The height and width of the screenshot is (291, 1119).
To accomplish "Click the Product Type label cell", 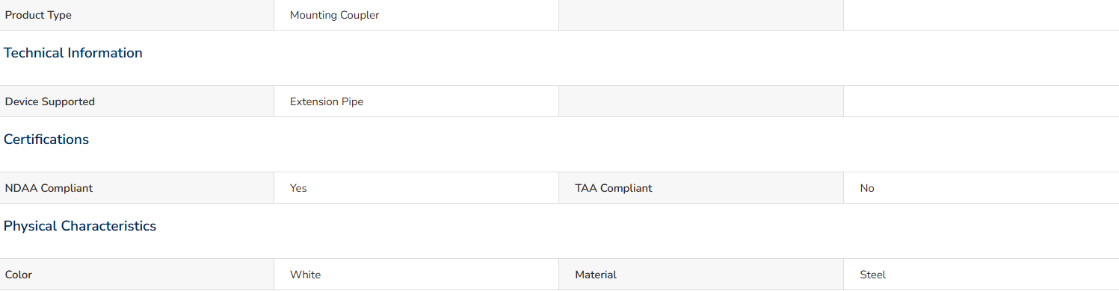I will coord(137,15).
